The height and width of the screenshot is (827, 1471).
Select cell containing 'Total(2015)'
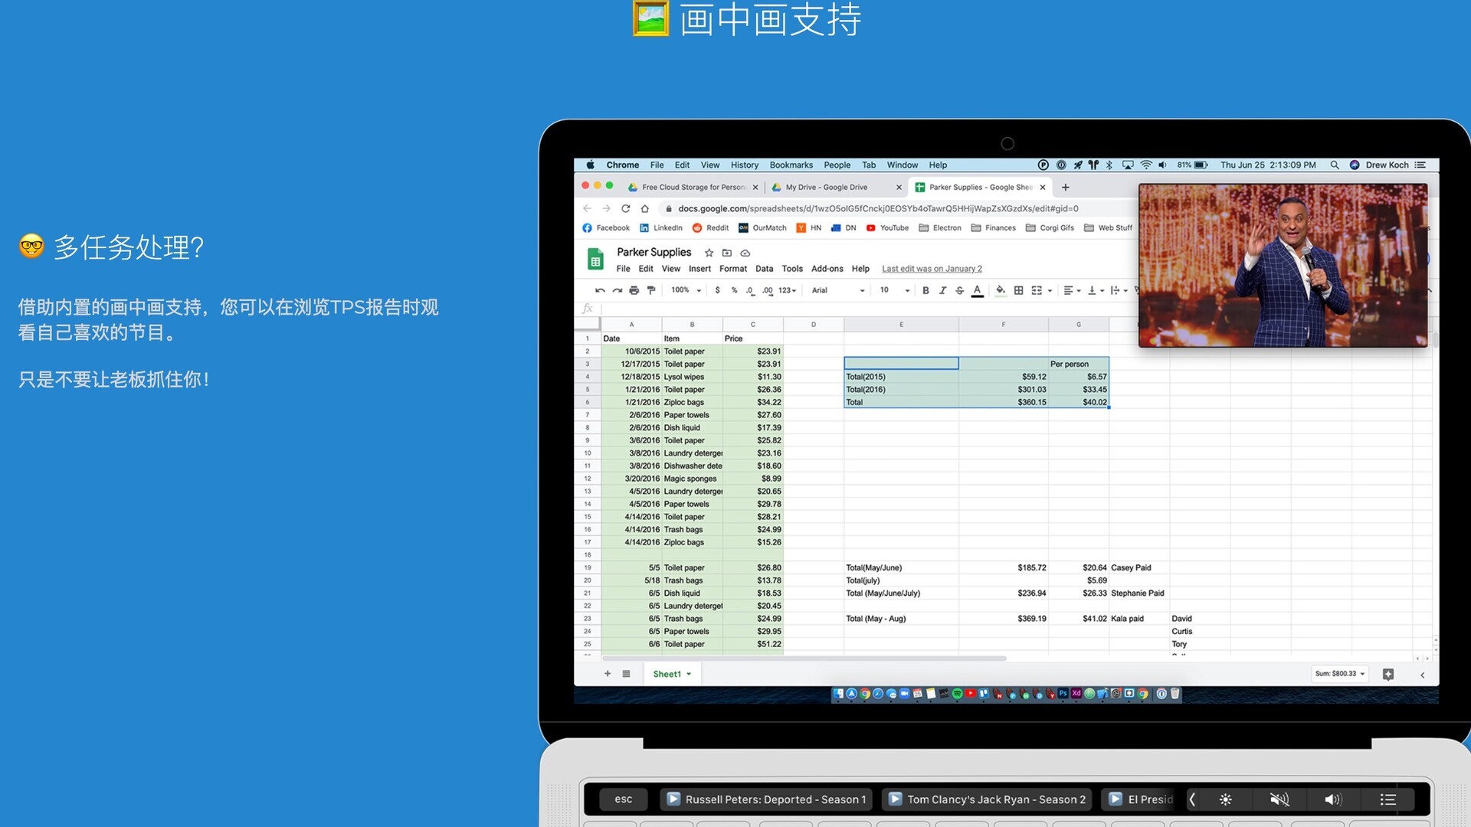[x=901, y=377]
